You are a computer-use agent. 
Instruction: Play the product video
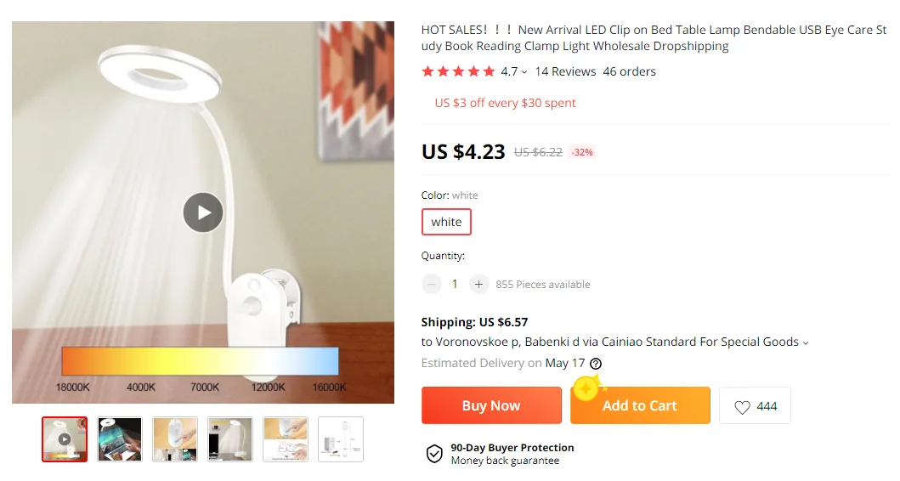tap(203, 212)
